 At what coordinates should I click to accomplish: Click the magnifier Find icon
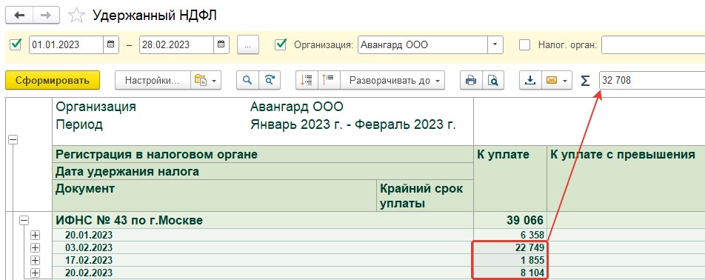click(247, 80)
